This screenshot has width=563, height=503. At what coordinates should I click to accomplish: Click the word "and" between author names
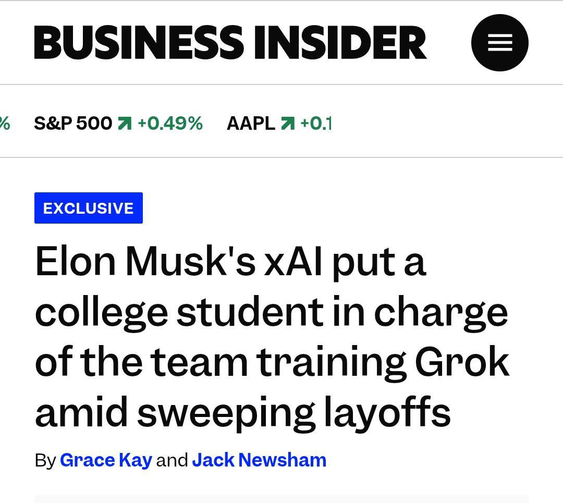172,460
